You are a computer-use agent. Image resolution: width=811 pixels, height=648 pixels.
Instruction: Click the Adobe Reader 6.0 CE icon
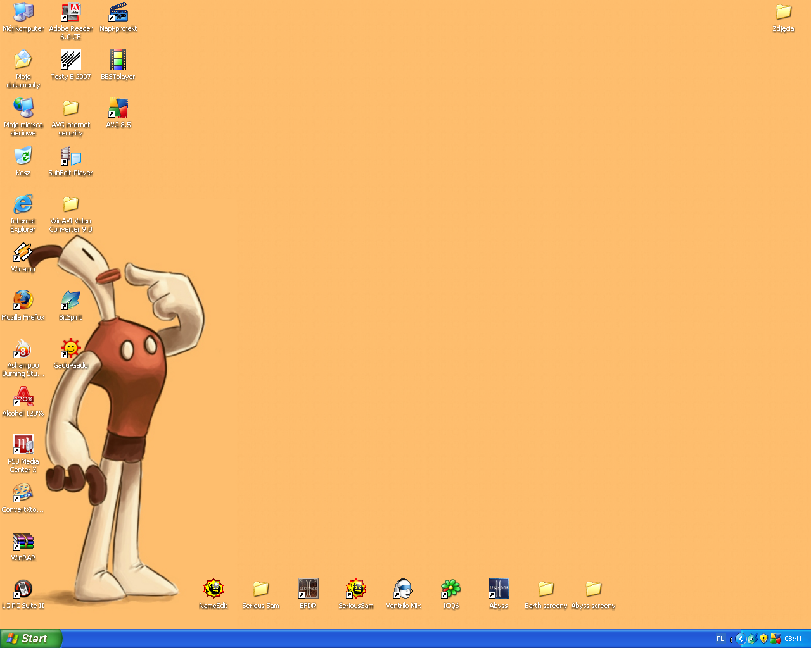pyautogui.click(x=70, y=12)
